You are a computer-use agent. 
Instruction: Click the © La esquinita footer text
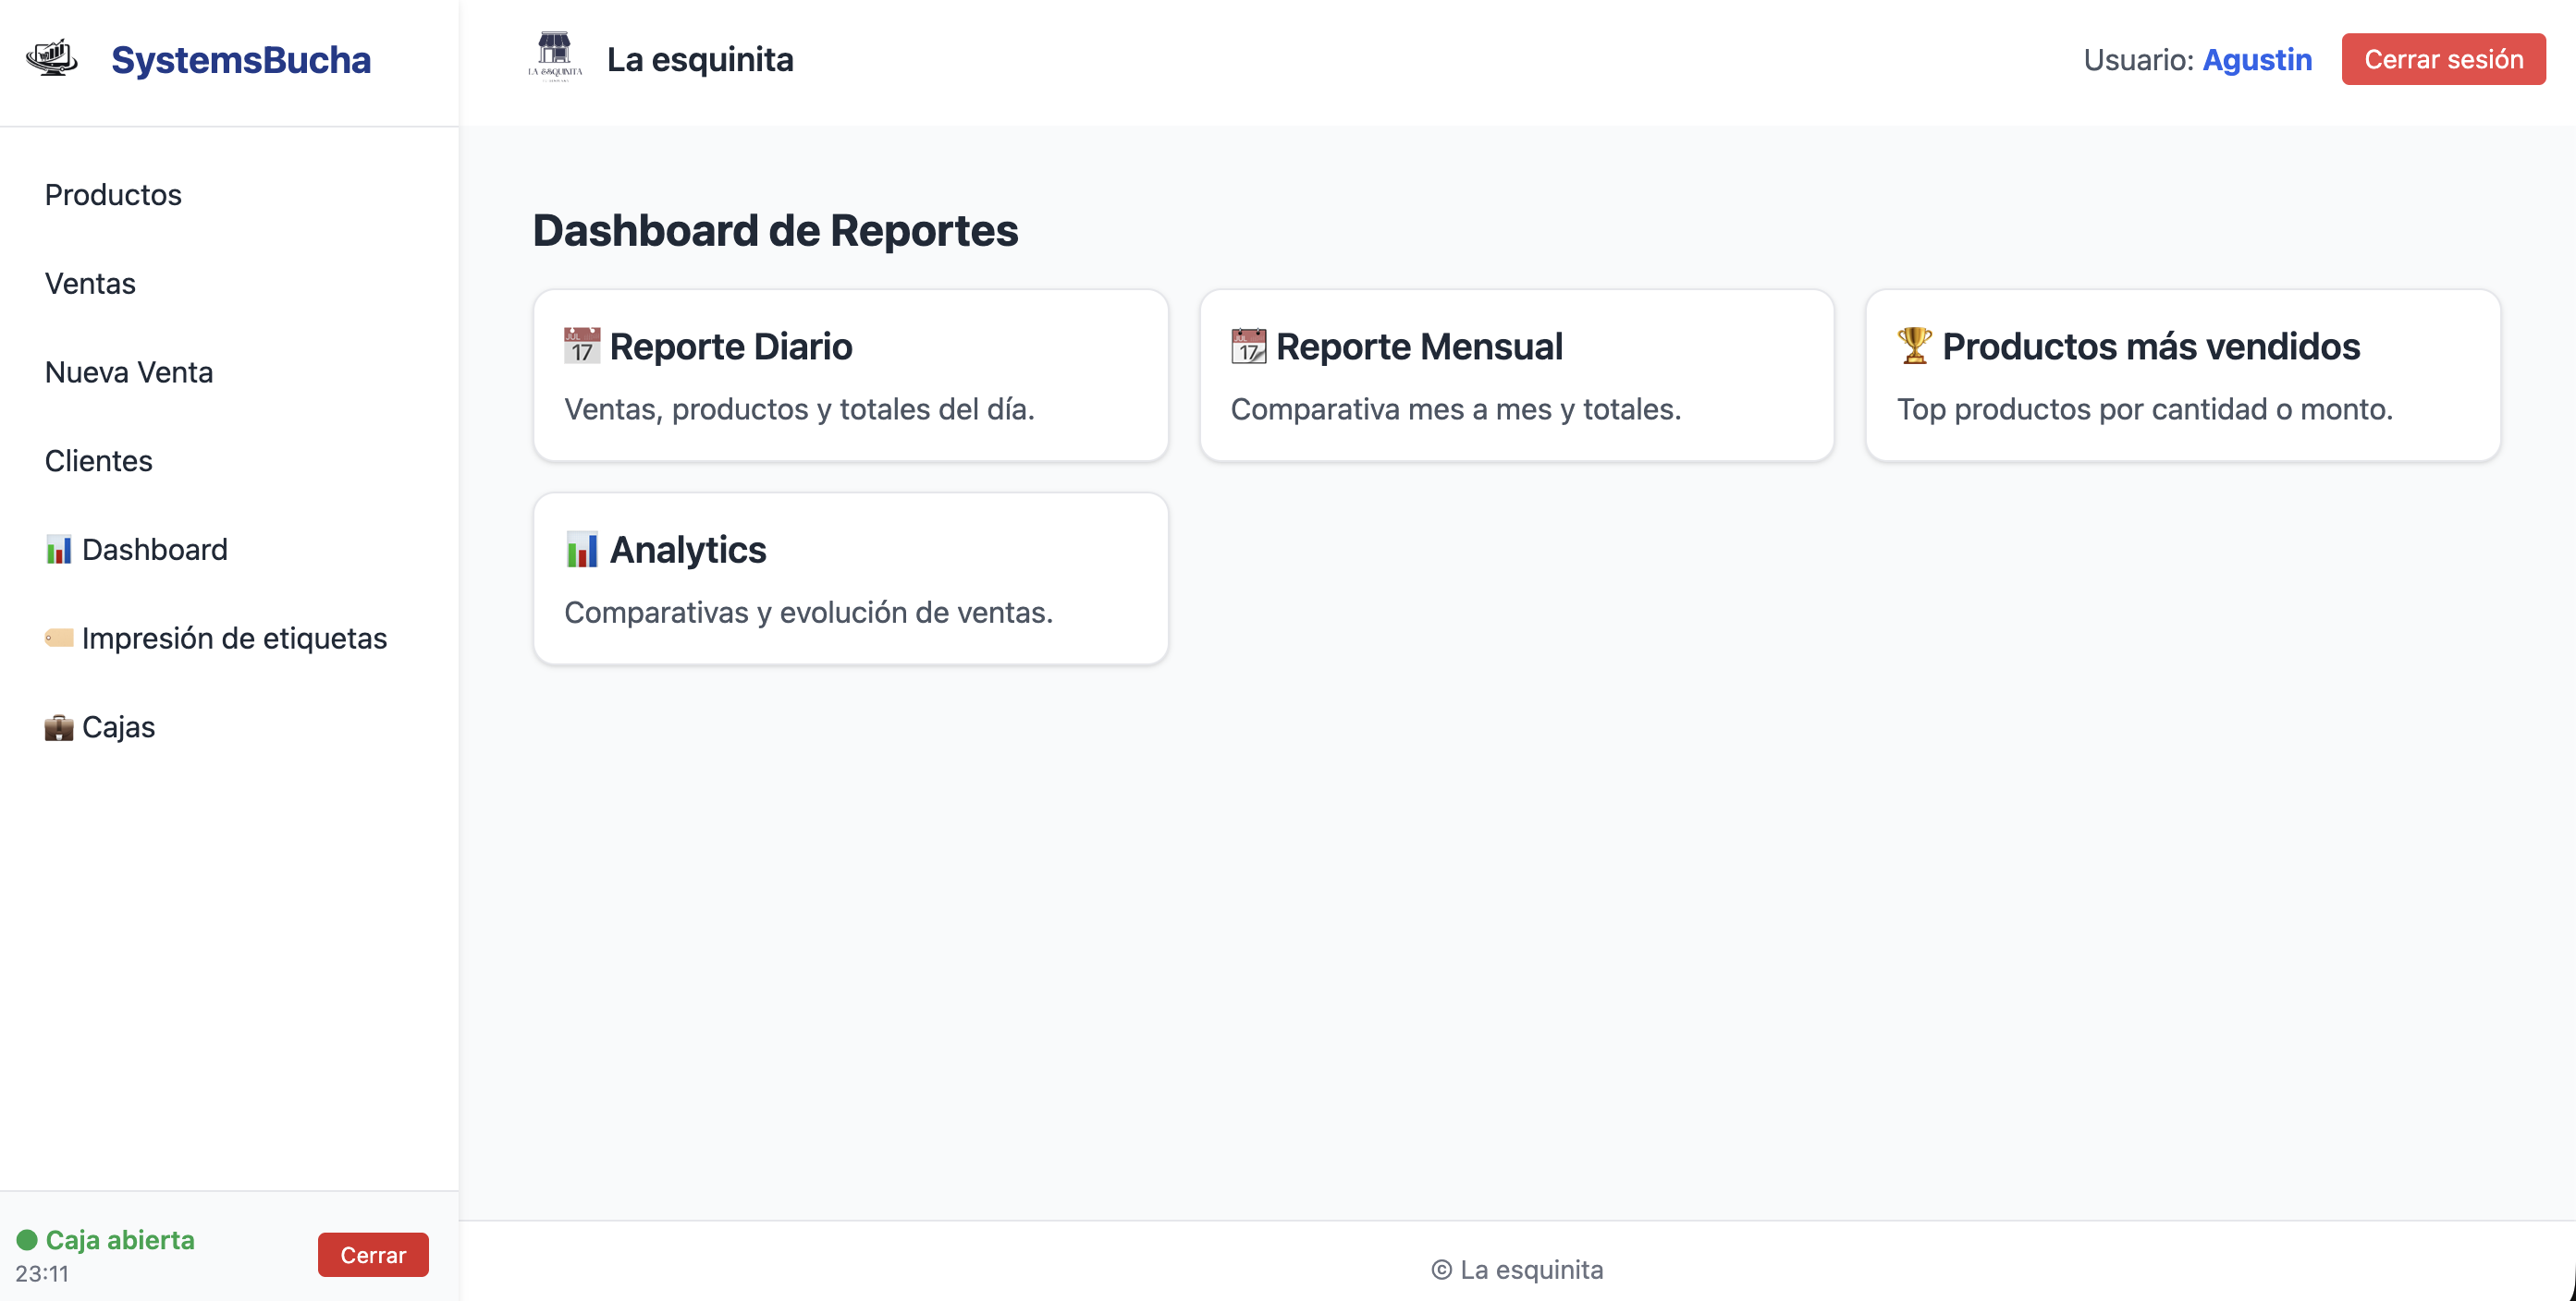click(x=1517, y=1270)
